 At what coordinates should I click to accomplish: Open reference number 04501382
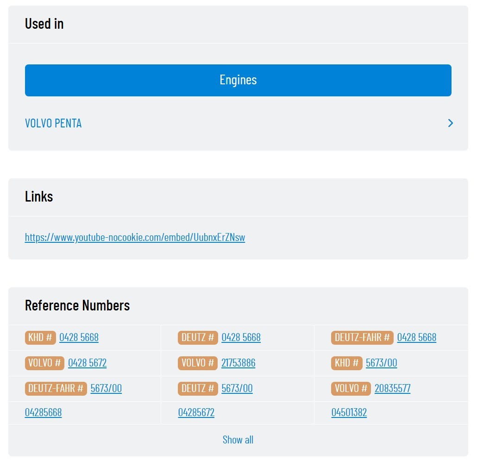pos(349,412)
